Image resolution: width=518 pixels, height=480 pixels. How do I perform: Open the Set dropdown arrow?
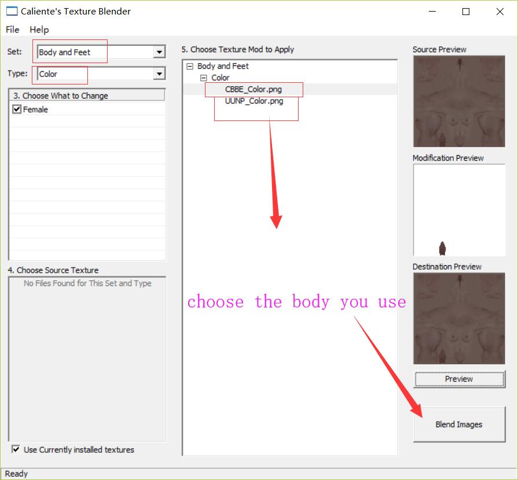tap(159, 52)
